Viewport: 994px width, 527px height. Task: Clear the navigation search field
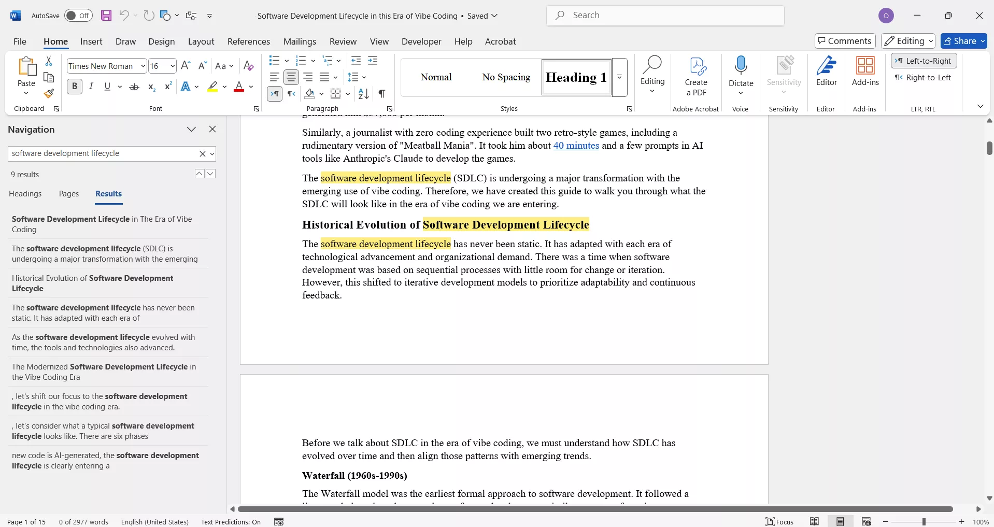point(202,154)
